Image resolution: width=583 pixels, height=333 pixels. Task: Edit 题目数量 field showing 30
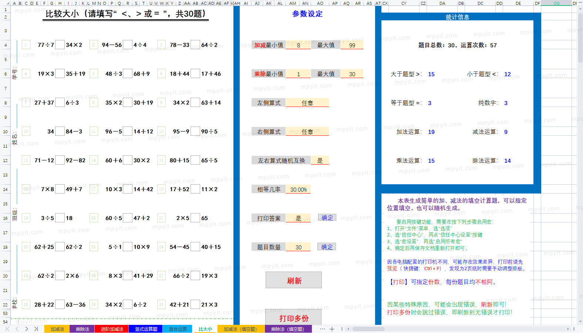point(299,247)
